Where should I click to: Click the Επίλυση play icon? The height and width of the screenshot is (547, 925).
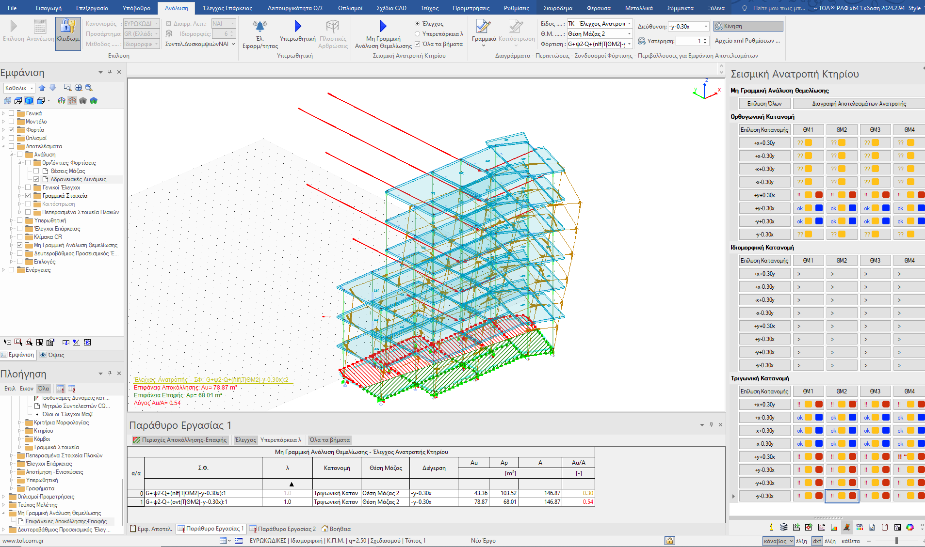(13, 26)
